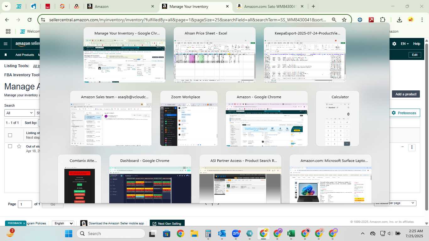Click the zoom magnifier icon in address bar
Viewport: 429px width, 241px height.
pos(334,20)
